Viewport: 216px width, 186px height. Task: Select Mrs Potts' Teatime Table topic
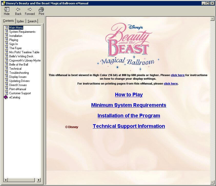tap(24, 52)
